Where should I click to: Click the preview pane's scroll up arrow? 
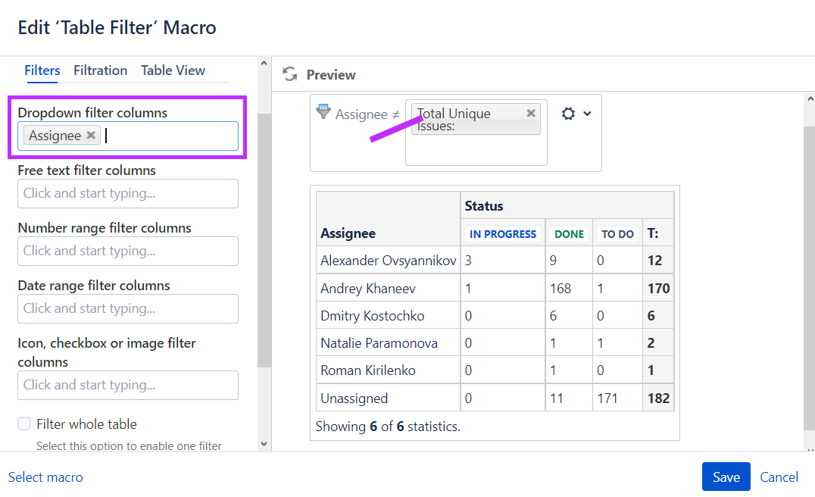point(810,98)
